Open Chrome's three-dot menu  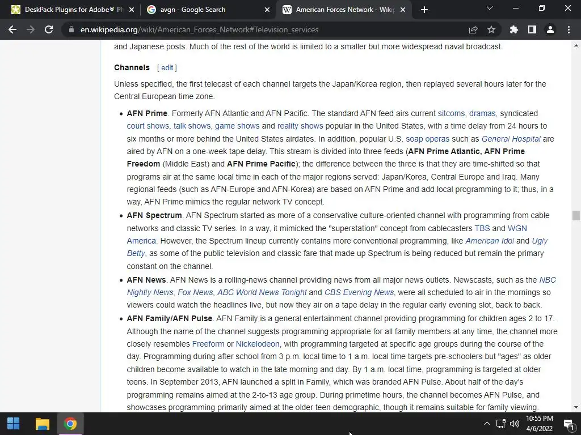(569, 29)
